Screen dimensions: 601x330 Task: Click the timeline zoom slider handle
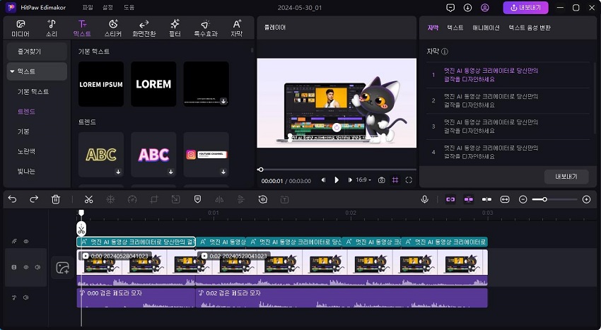tap(544, 199)
